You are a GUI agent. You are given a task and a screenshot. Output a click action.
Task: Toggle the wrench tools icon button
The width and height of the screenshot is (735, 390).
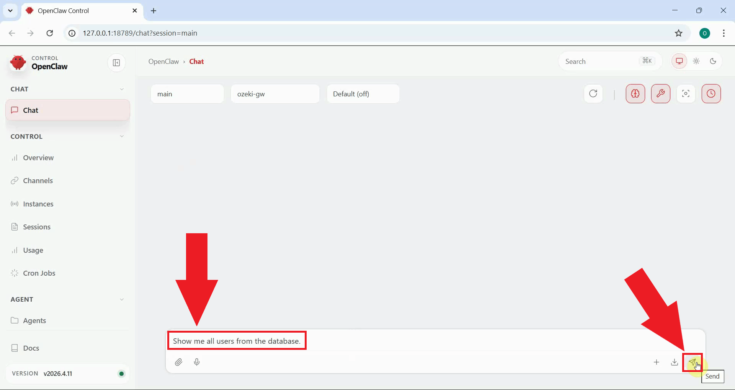(x=660, y=94)
